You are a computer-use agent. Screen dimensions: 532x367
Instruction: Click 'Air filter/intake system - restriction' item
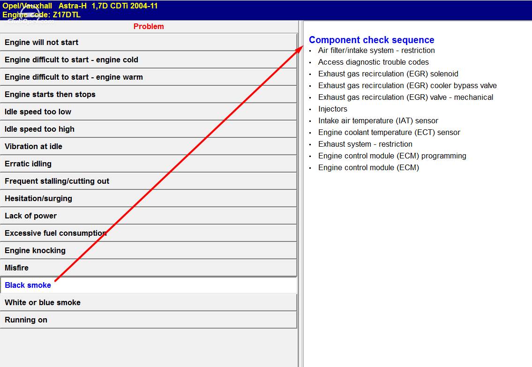376,51
